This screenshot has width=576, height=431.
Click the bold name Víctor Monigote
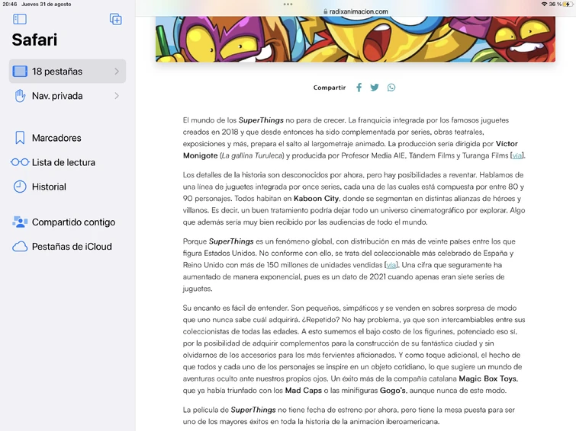click(350, 150)
